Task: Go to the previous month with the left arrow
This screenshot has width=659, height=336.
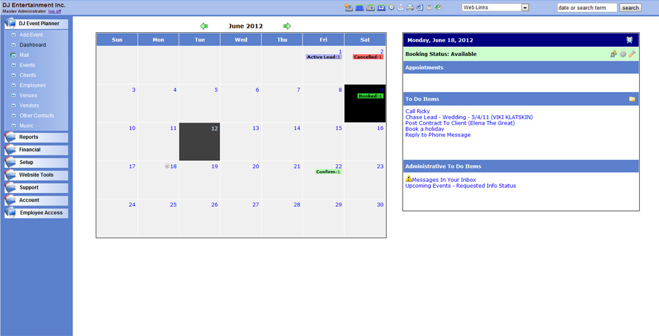Action: coord(204,26)
